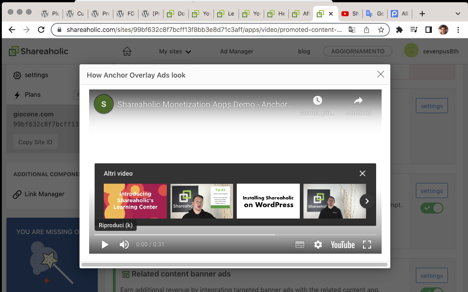Switch to the WordPress FO tab
This screenshot has width=468, height=292.
click(x=125, y=14)
